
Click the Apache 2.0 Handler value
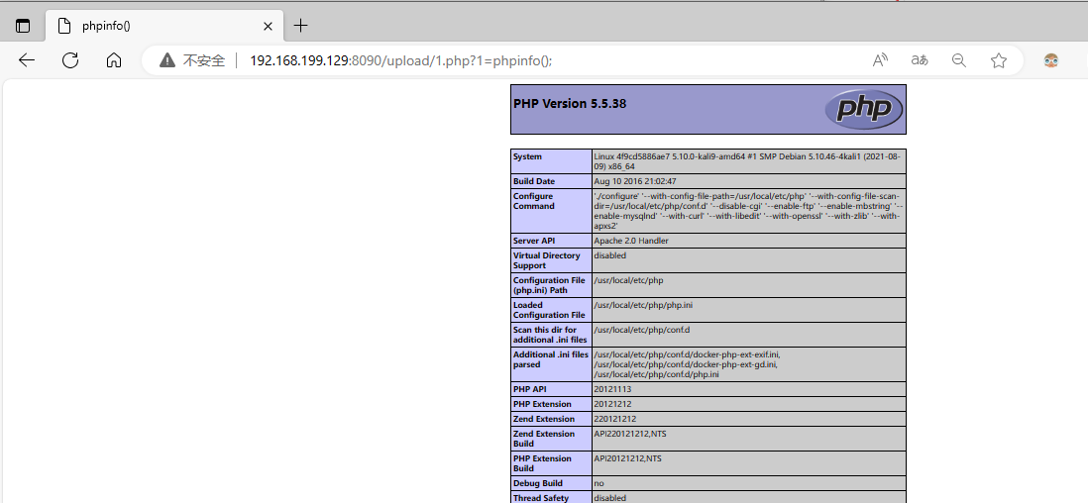tap(631, 241)
